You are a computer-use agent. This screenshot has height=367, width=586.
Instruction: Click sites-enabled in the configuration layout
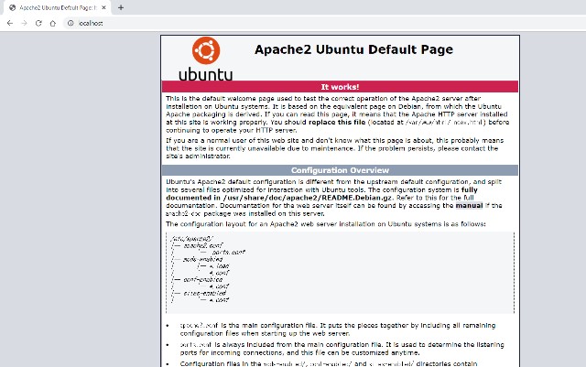pos(204,293)
